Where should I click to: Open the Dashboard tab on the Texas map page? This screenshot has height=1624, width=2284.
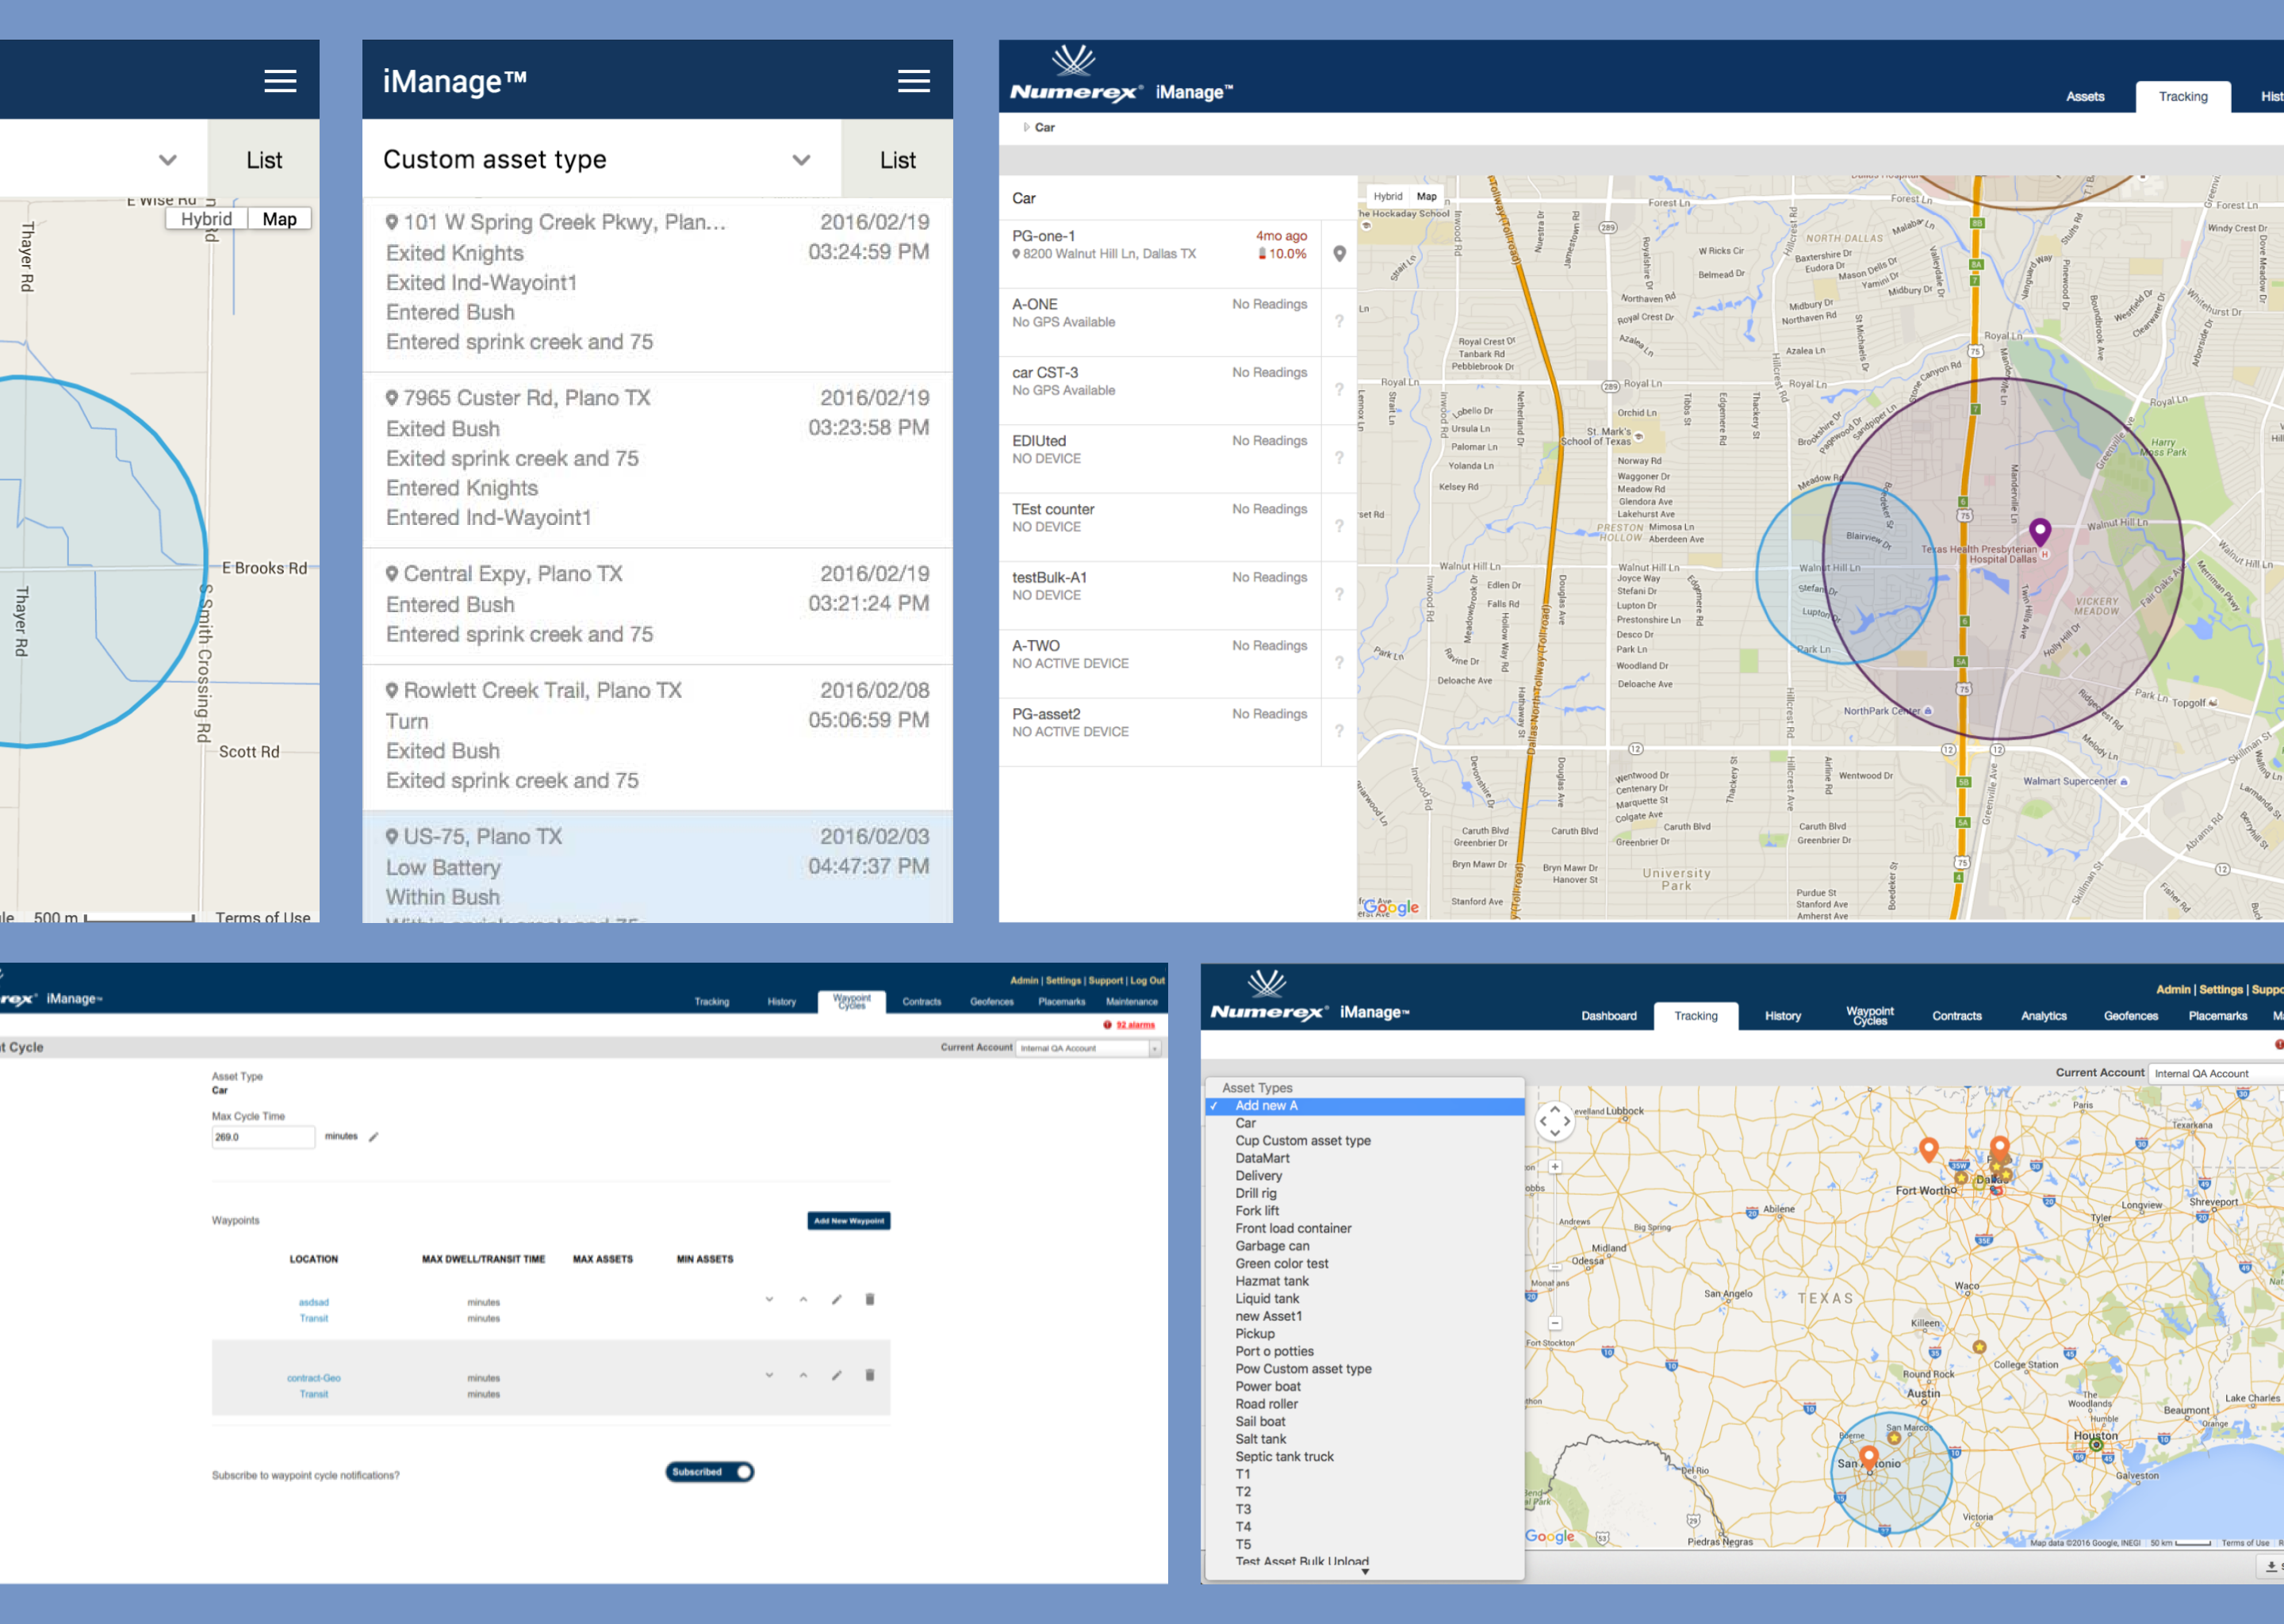coord(1609,1016)
